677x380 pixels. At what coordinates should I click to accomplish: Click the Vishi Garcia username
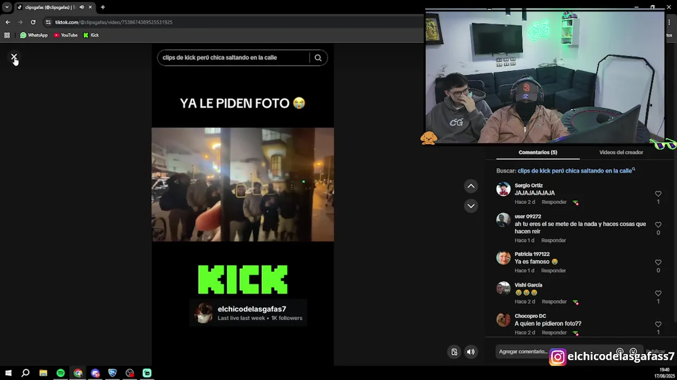pyautogui.click(x=528, y=285)
